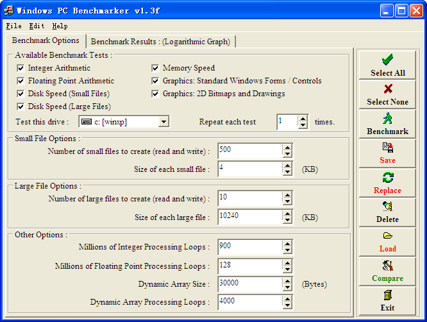Start the test via the Benchmark running-man icon
The image size is (427, 322).
click(387, 119)
